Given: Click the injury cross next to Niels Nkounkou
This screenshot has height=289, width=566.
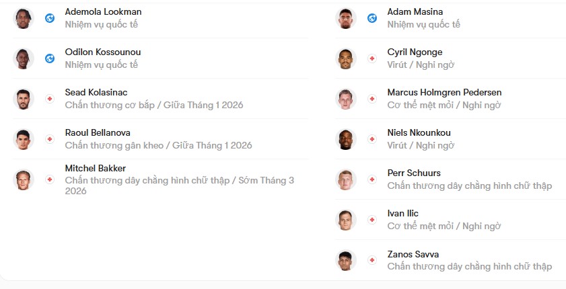Looking at the screenshot, I should (372, 139).
